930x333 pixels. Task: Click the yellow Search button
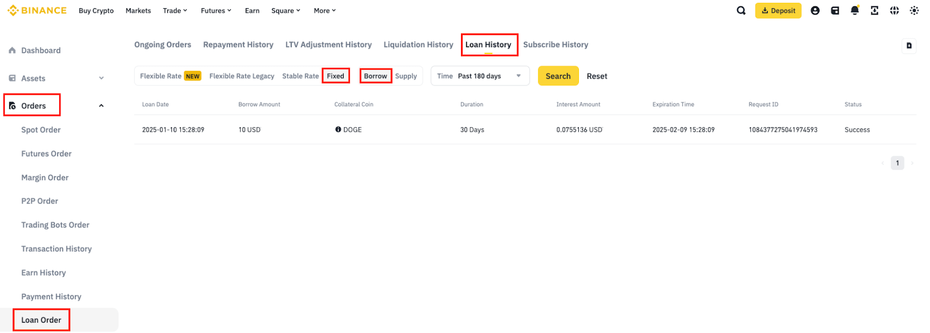[x=558, y=76]
